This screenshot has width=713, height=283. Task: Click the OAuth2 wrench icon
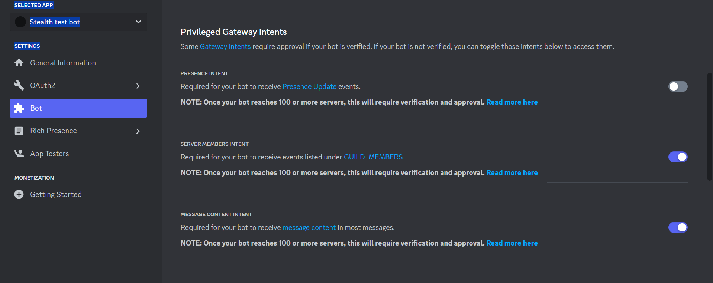(19, 85)
